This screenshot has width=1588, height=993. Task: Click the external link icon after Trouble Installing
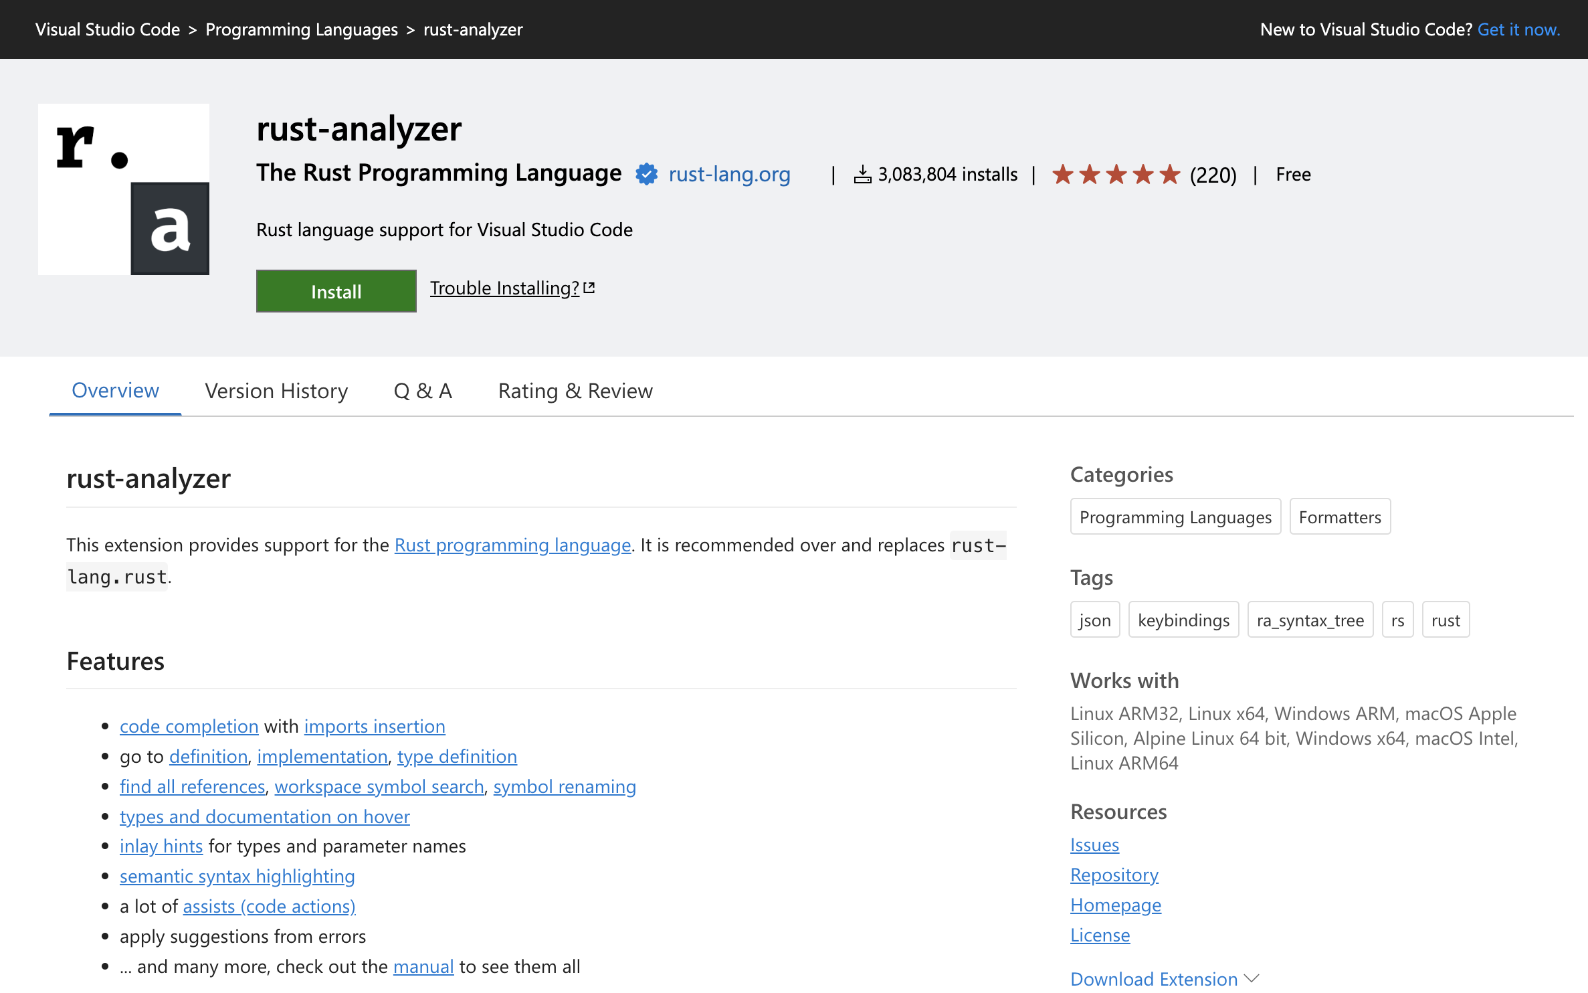589,288
